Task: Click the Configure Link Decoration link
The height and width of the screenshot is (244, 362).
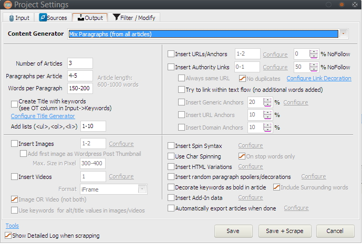Action: click(x=318, y=78)
